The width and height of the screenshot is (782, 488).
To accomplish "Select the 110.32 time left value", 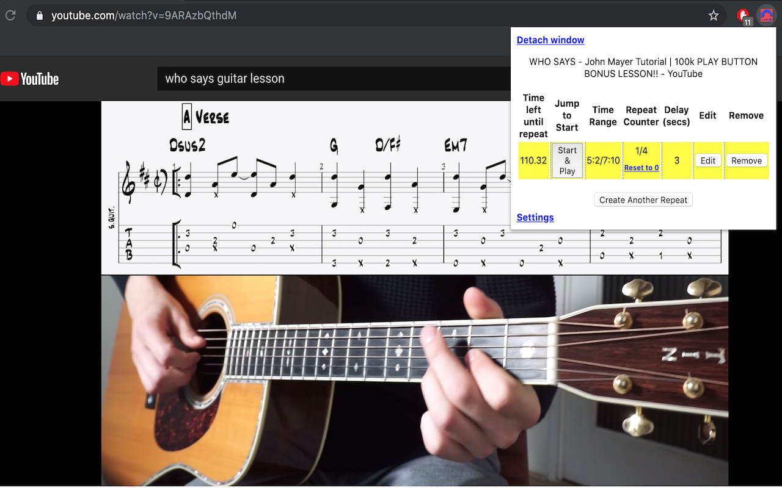I will click(533, 160).
